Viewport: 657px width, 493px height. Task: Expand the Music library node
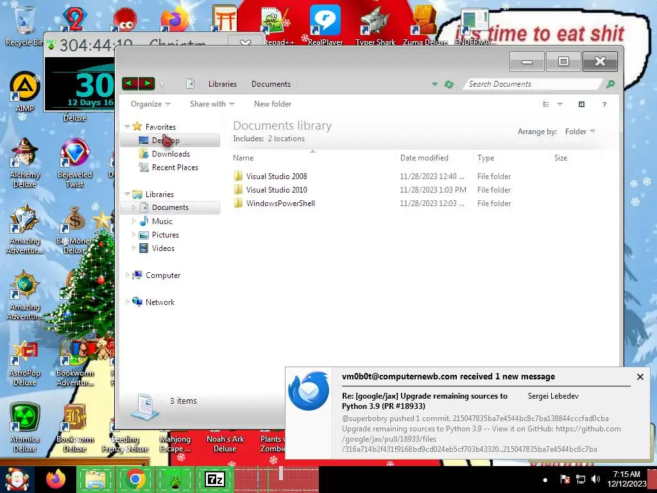click(x=133, y=221)
